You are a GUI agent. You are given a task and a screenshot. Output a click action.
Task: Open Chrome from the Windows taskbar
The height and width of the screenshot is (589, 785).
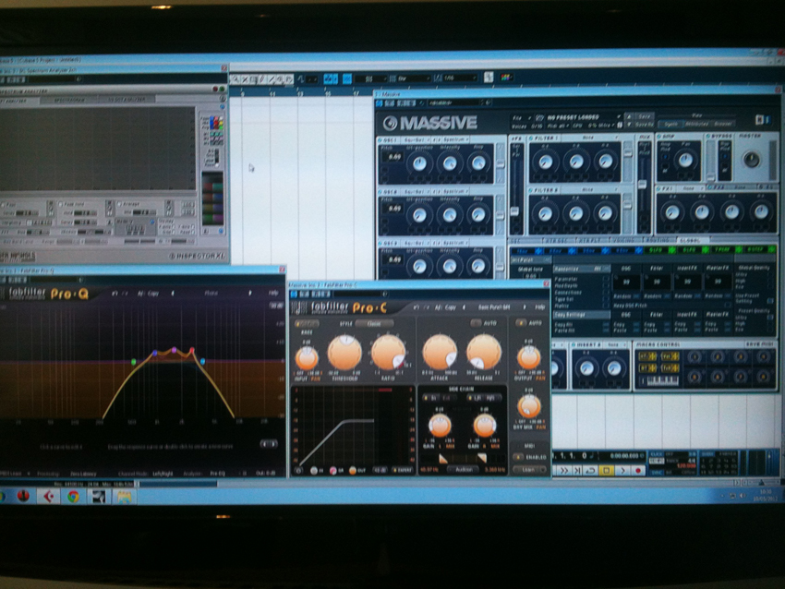[x=74, y=496]
